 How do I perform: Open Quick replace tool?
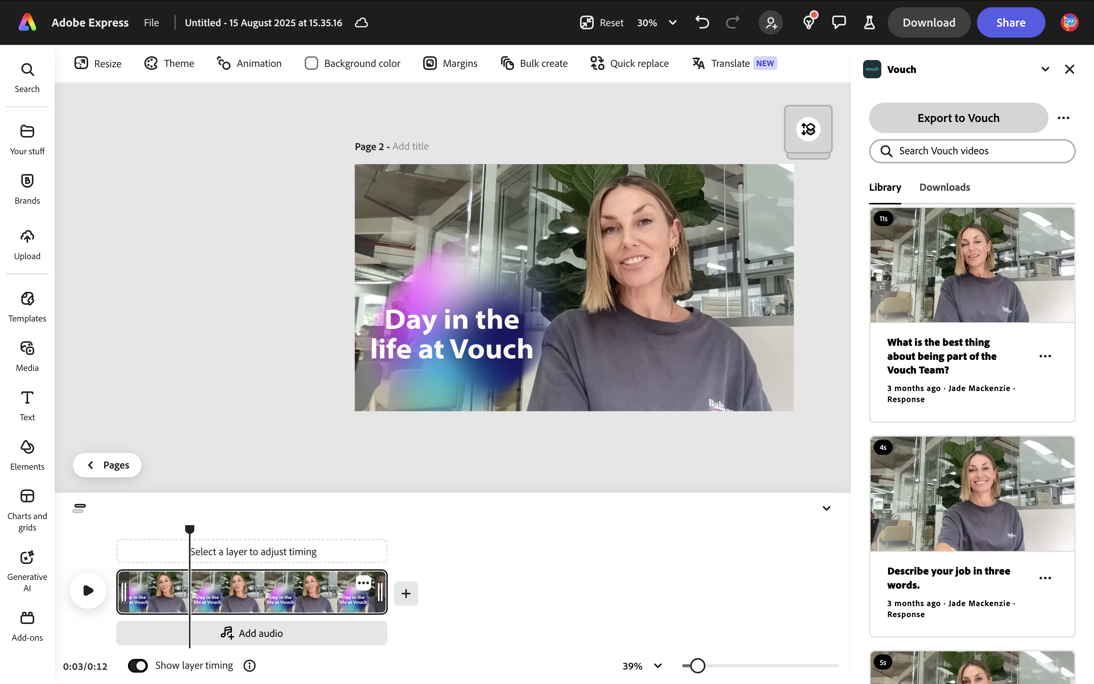(x=629, y=63)
